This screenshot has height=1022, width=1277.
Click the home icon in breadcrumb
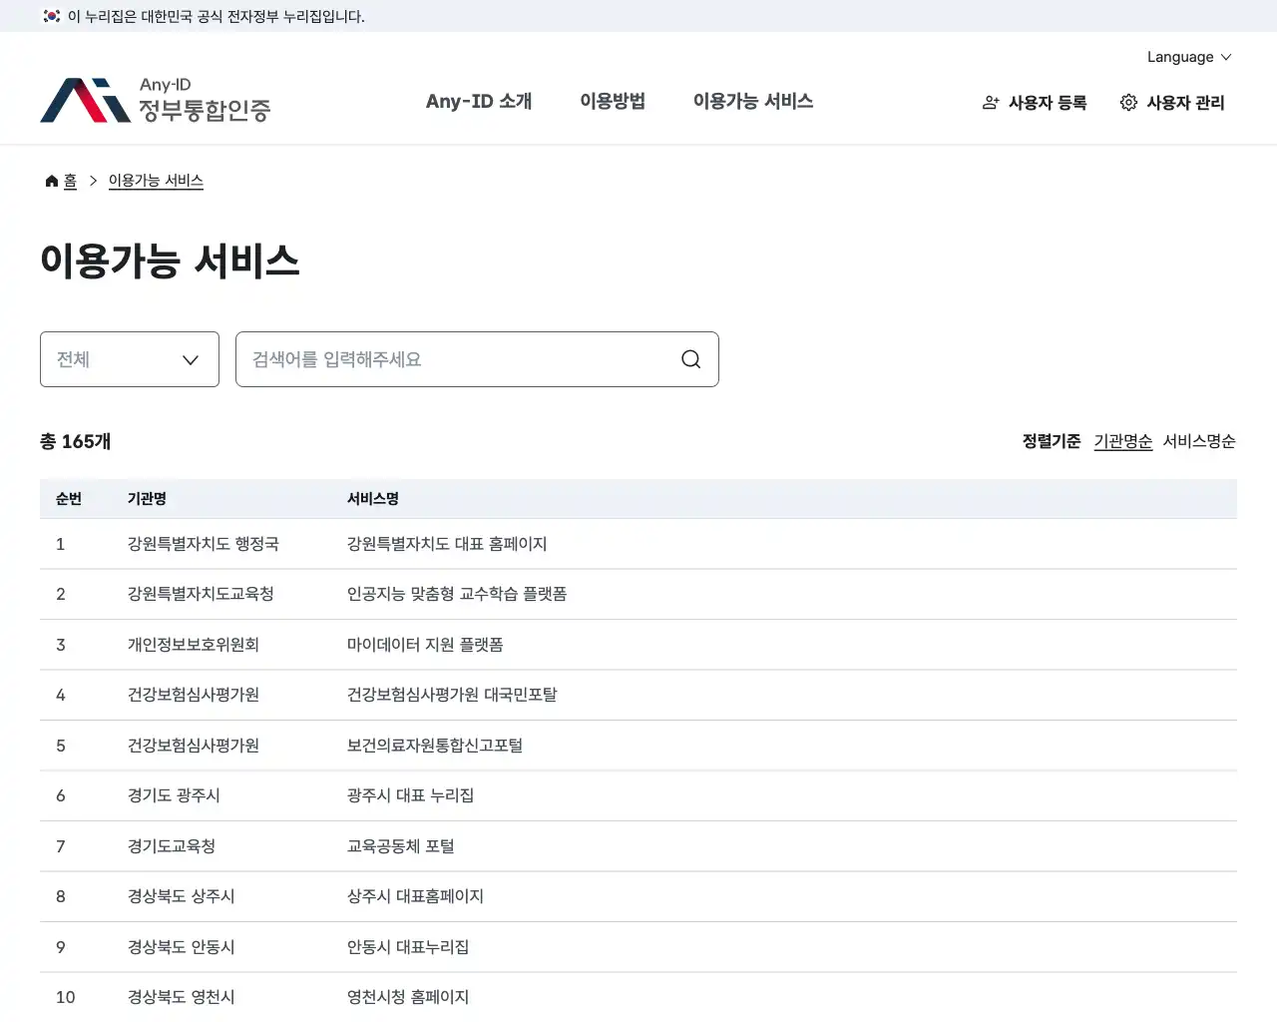52,181
